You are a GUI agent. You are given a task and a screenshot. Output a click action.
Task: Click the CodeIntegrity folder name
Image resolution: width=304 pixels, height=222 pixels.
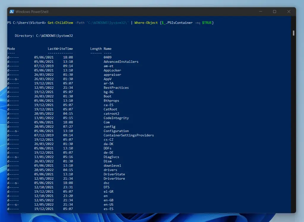pos(116,118)
